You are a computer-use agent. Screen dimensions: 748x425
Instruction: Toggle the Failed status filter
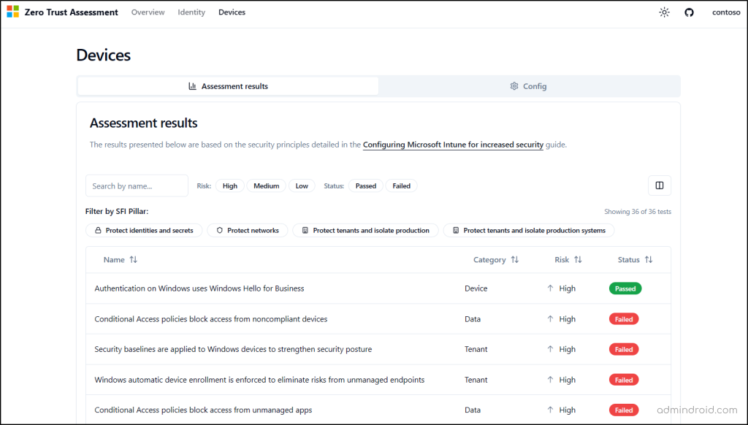pyautogui.click(x=401, y=186)
